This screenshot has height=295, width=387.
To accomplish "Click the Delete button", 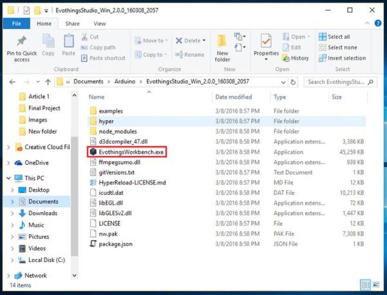I will pos(188,41).
